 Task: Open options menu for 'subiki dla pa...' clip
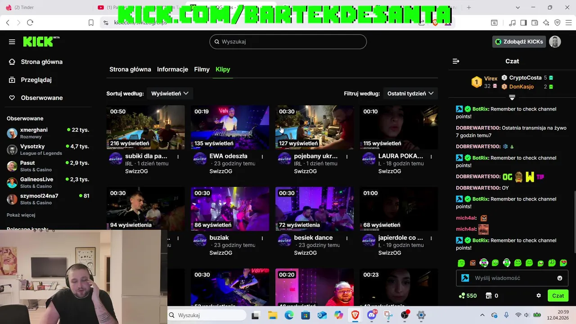(178, 157)
